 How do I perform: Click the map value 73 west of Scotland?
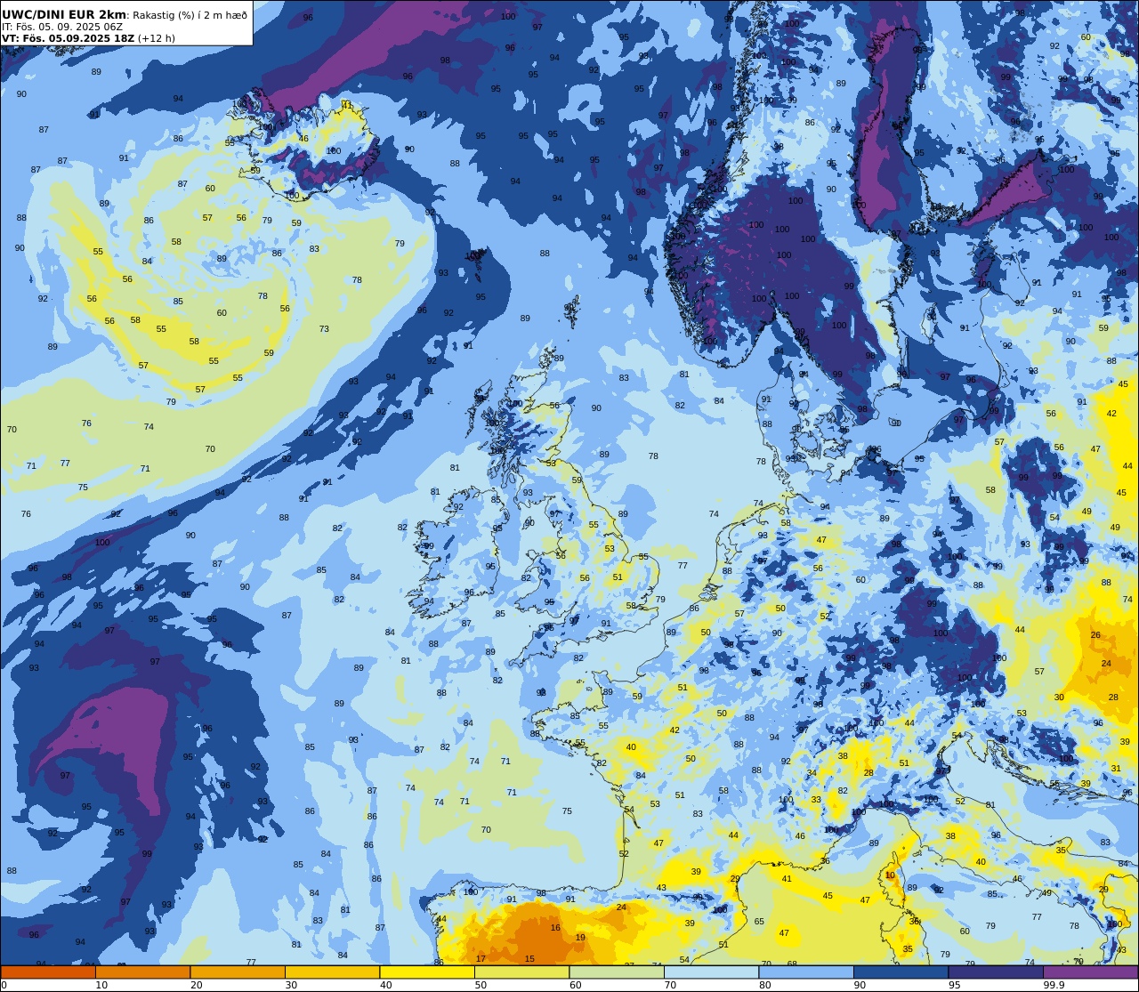(324, 329)
